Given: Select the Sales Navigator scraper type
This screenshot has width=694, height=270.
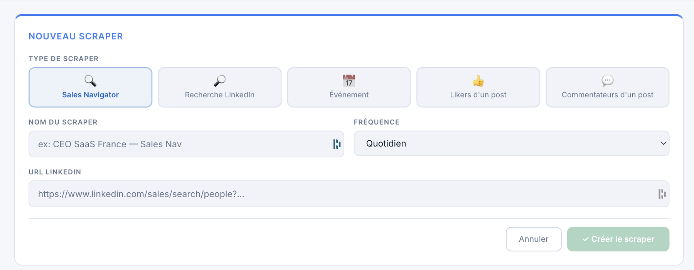Looking at the screenshot, I should click(90, 87).
